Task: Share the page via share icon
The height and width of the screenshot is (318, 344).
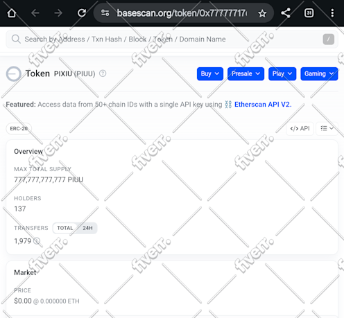Action: [x=286, y=13]
